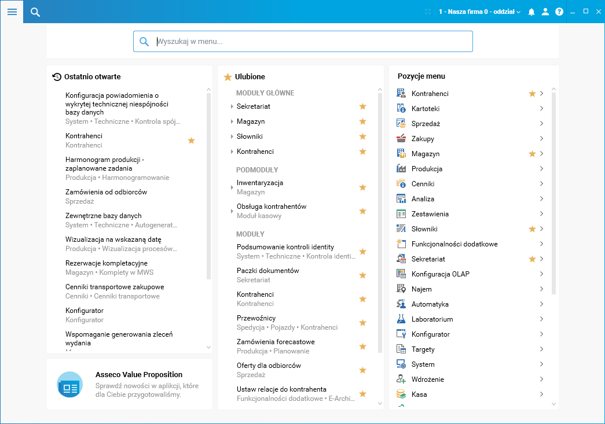Click the Wyszukaj w menu search field
This screenshot has height=424, width=605.
303,41
